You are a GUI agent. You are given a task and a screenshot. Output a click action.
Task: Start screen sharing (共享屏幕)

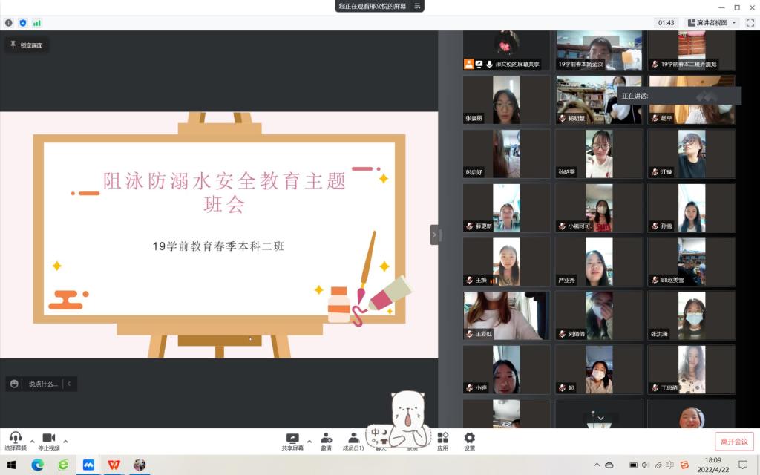292,441
